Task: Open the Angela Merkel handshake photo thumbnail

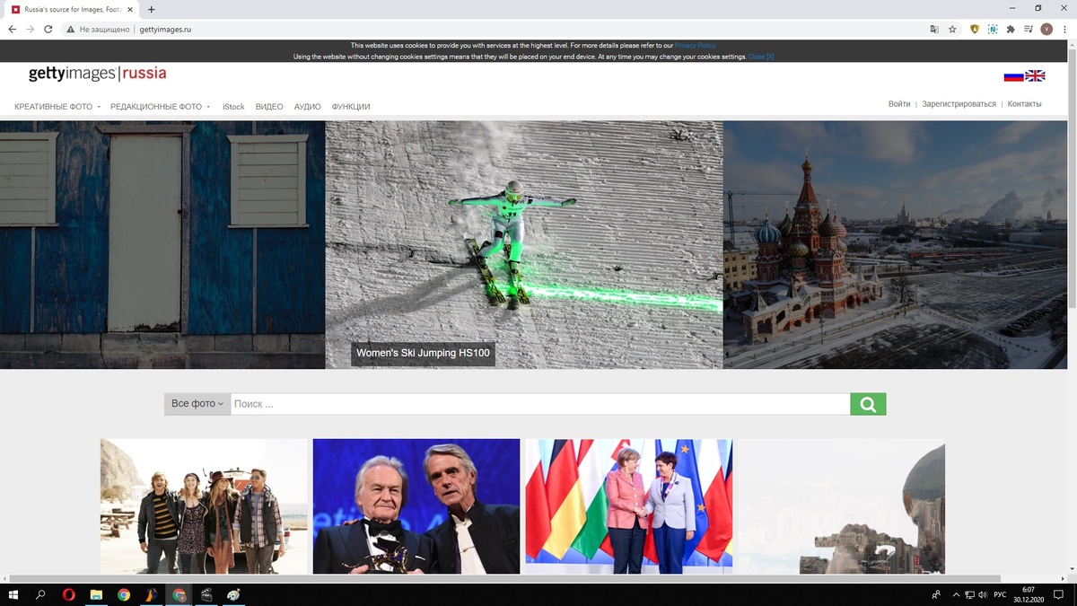Action: (x=628, y=505)
